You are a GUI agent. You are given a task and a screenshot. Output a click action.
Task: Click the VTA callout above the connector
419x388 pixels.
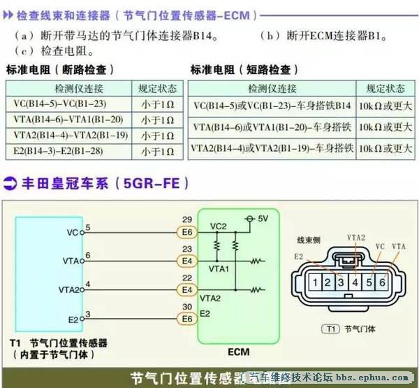click(399, 247)
